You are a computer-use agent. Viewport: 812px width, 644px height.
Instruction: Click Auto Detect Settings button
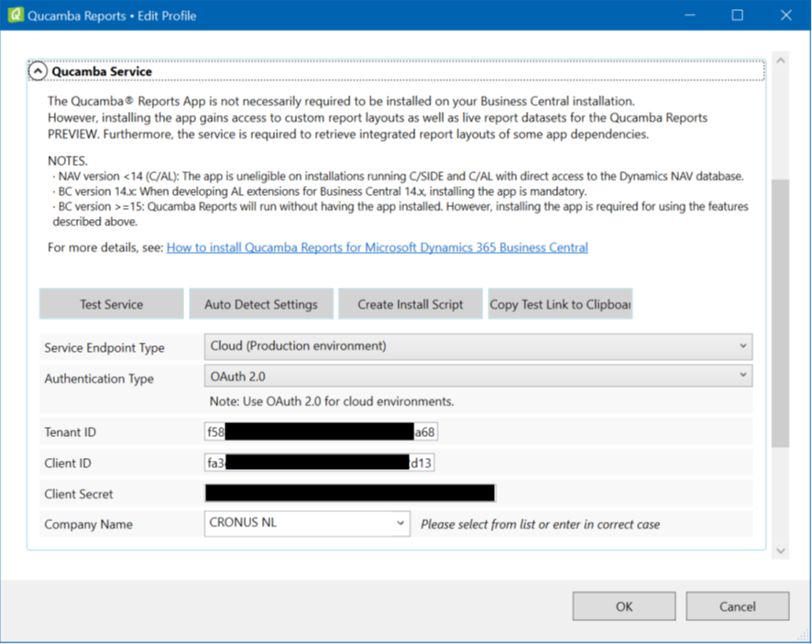coord(261,304)
